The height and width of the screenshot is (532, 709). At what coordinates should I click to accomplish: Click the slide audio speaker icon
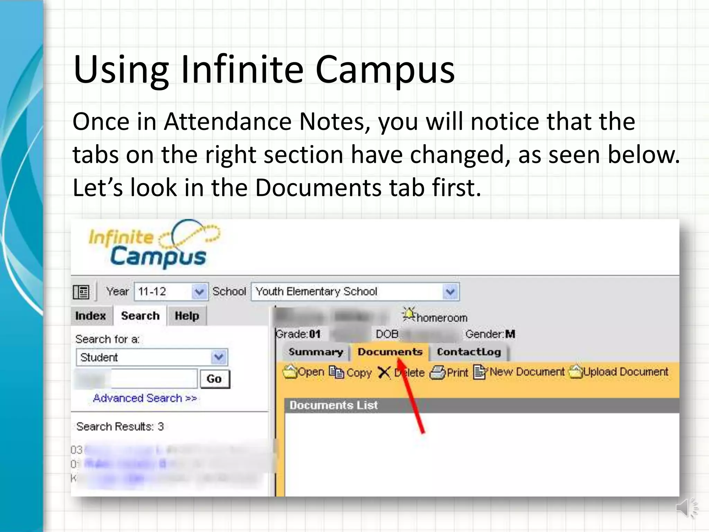click(687, 508)
